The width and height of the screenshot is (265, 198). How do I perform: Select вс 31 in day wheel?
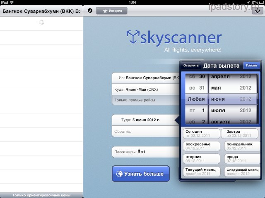[197, 88]
